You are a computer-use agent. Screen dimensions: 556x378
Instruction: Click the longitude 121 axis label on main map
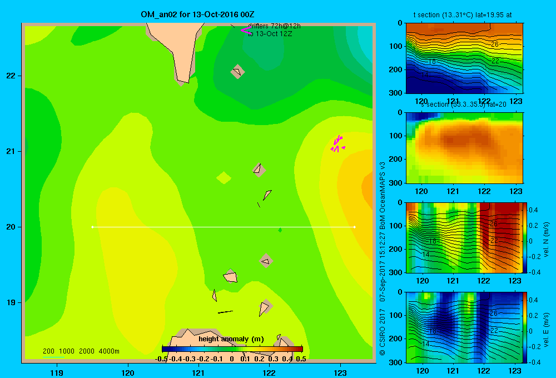(198, 372)
